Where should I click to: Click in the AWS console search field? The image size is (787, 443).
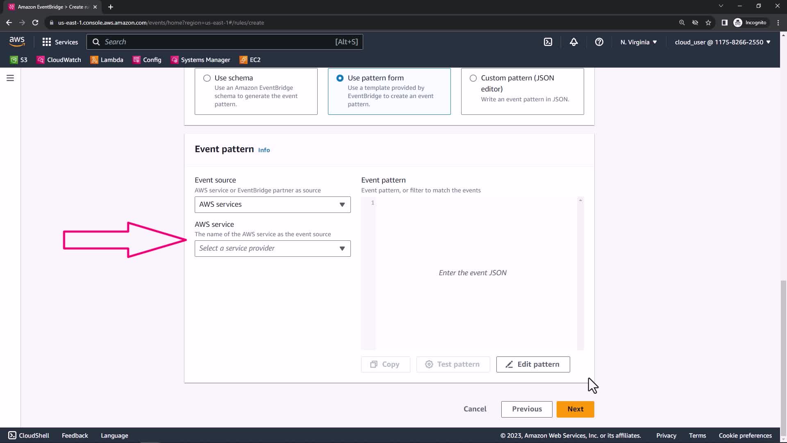[217, 42]
